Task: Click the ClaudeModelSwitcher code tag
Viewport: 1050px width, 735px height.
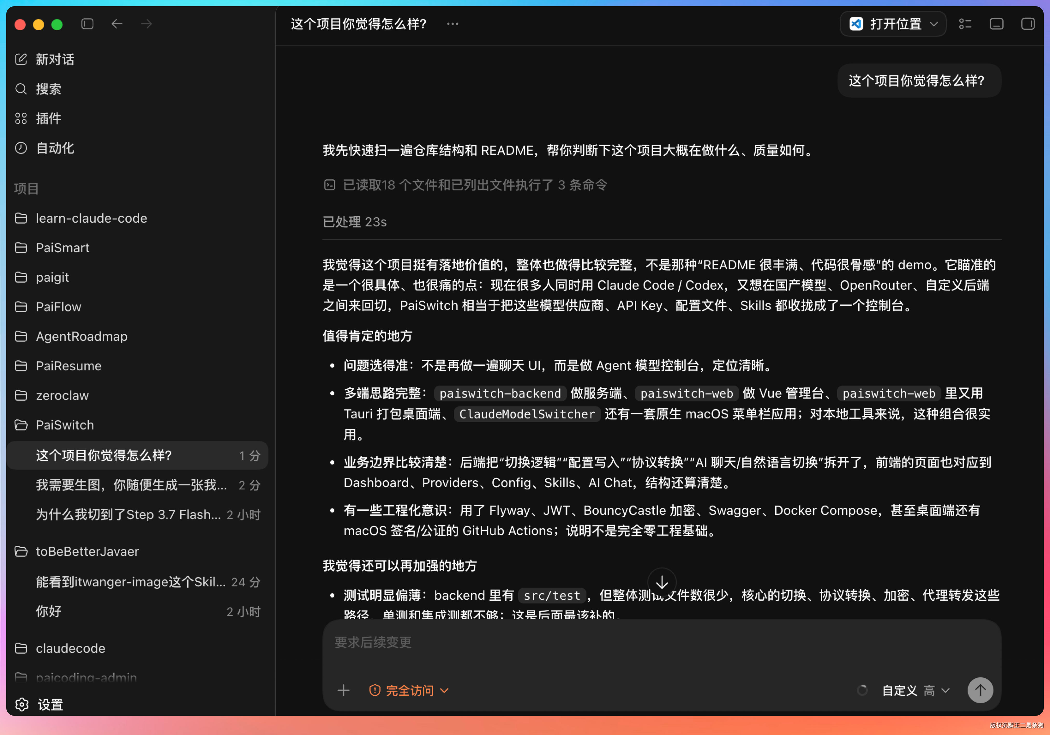Action: click(527, 414)
